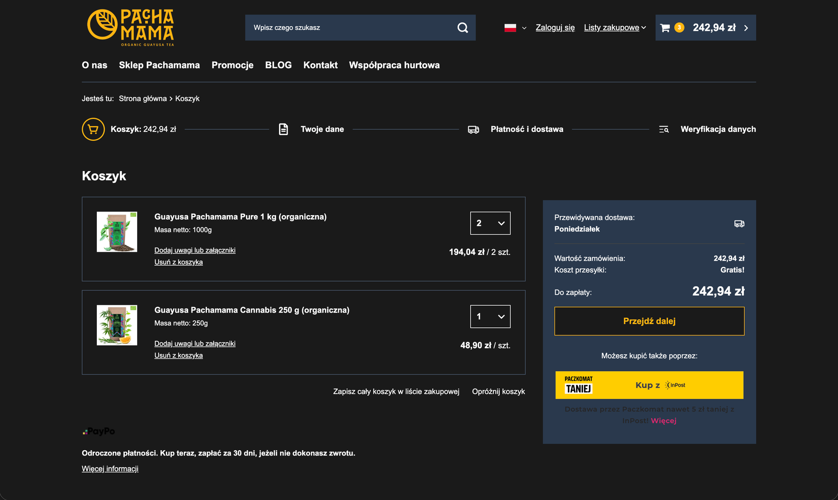Click the Weryfikacja danych step label

[718, 129]
